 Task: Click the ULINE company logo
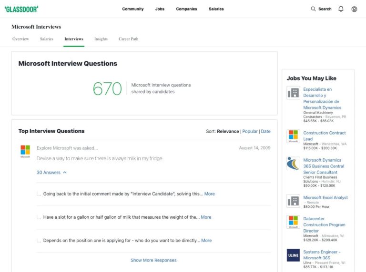(x=293, y=255)
